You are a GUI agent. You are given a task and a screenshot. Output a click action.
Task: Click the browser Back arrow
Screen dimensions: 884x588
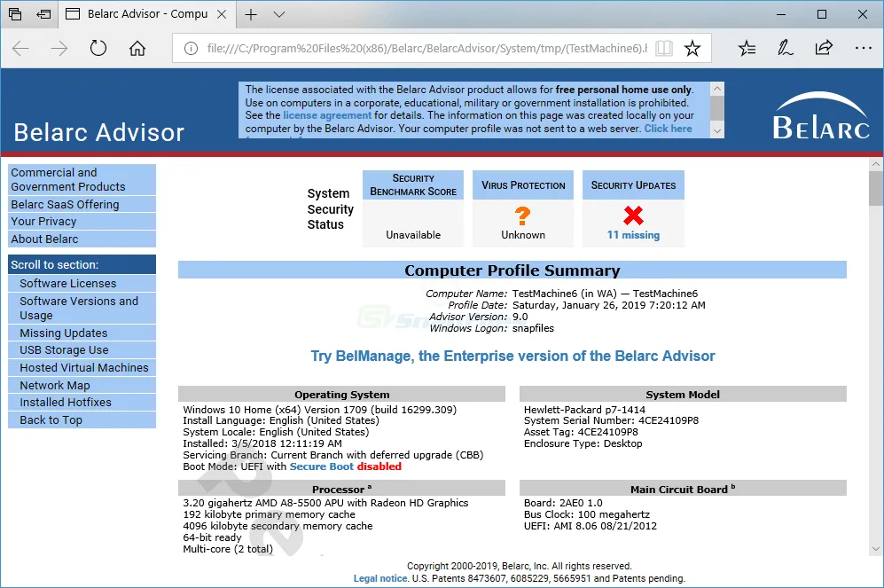21,49
